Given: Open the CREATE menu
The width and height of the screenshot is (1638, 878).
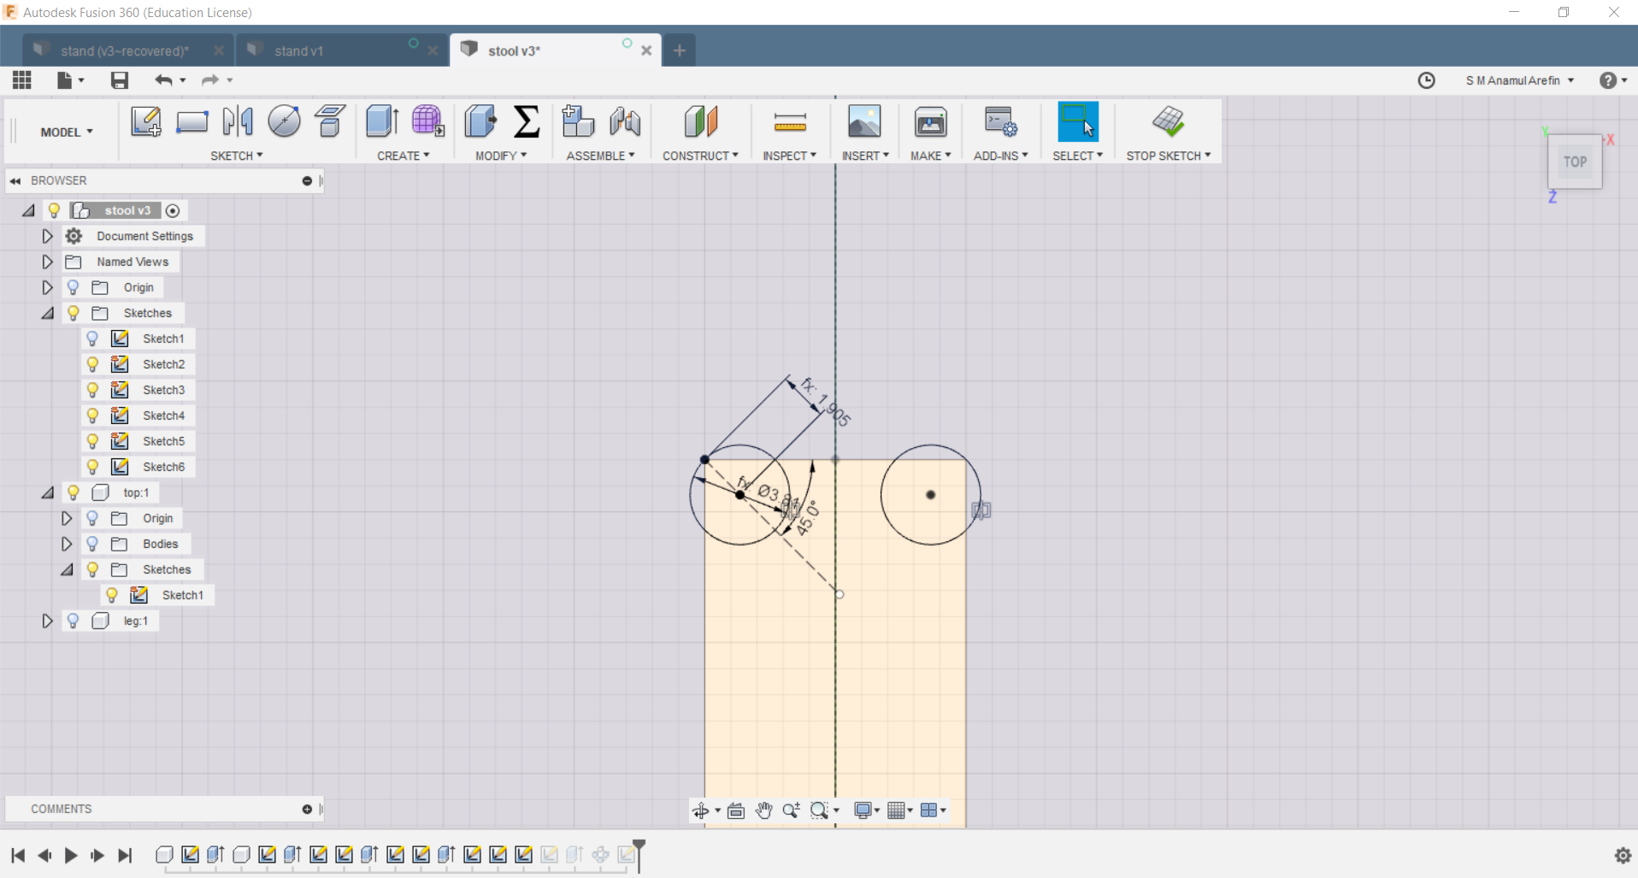Looking at the screenshot, I should [x=404, y=156].
